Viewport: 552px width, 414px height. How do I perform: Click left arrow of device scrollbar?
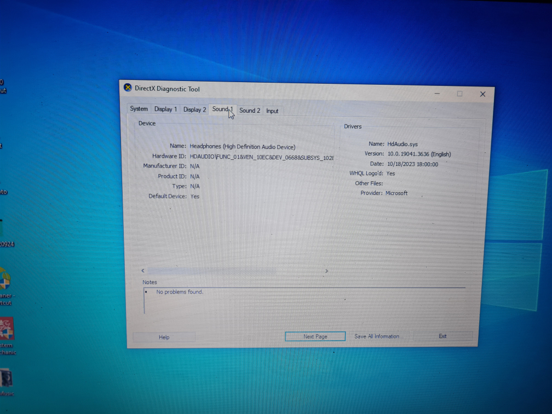142,271
